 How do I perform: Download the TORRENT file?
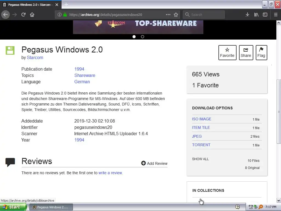(x=201, y=145)
